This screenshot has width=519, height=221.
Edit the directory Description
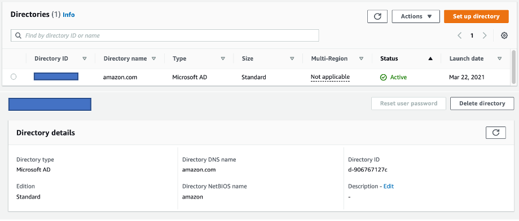pos(389,186)
